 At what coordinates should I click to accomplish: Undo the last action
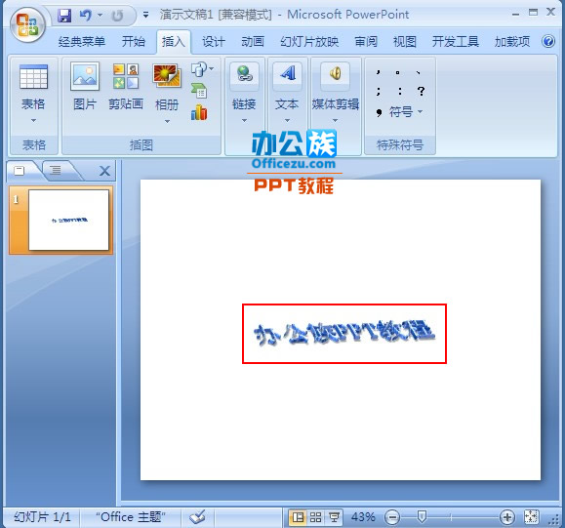click(x=86, y=16)
